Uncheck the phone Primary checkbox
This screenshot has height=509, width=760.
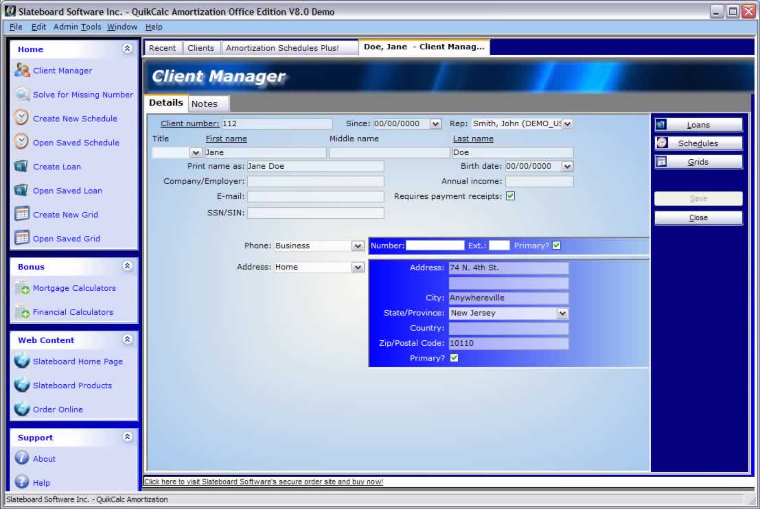[x=556, y=246]
